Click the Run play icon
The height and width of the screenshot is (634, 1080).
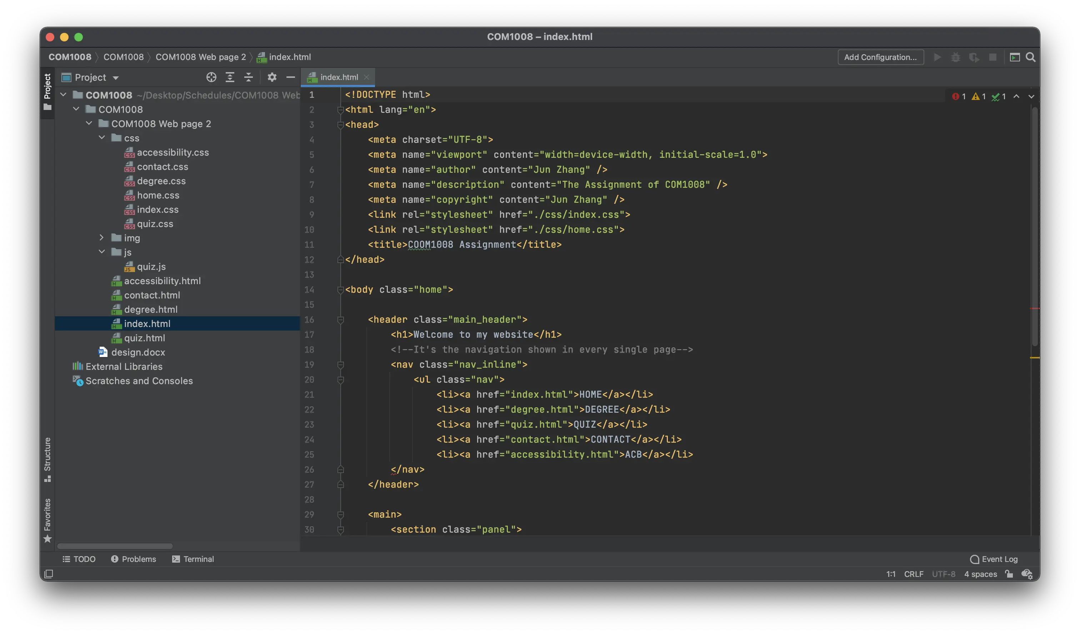coord(937,57)
